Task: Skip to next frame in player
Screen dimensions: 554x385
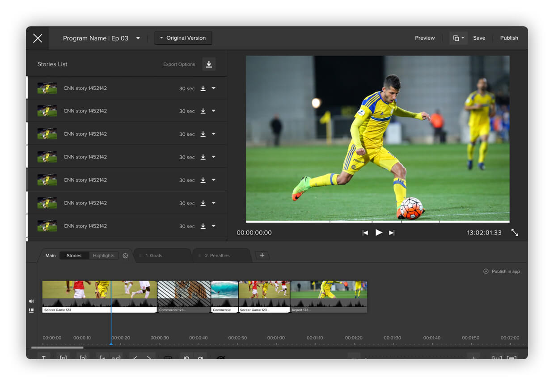Action: (392, 233)
